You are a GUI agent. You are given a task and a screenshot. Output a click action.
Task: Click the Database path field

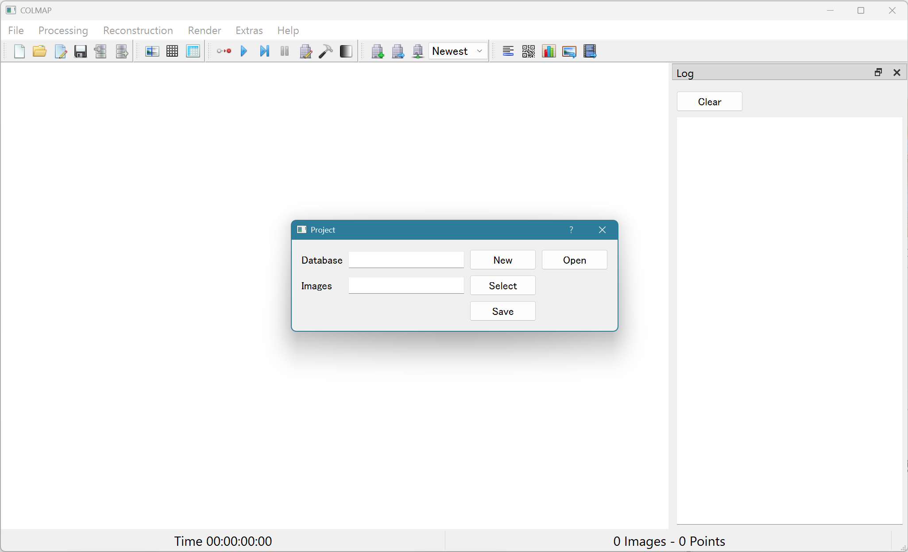[406, 260]
